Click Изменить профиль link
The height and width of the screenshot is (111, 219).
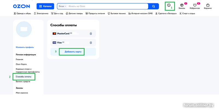click(x=25, y=47)
